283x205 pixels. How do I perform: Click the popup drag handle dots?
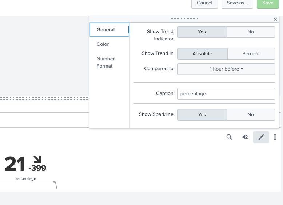click(184, 19)
